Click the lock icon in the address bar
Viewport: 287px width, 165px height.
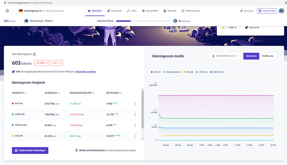coord(5,3)
